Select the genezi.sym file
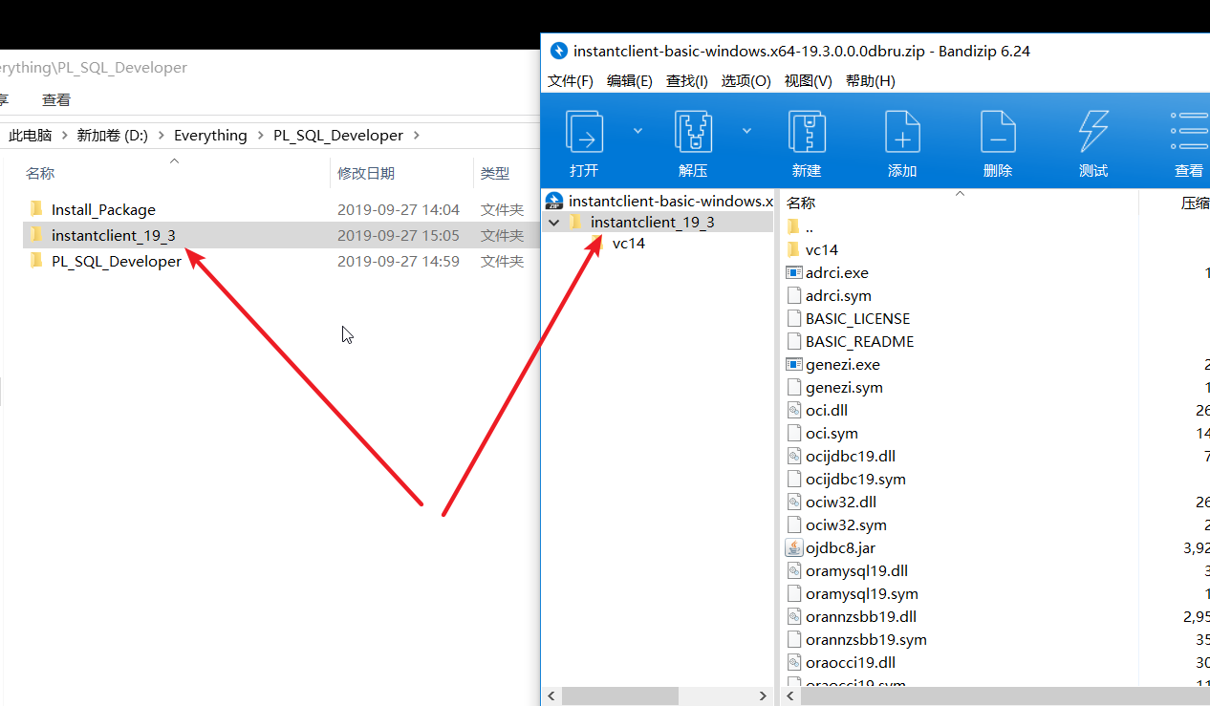1210x706 pixels. tap(844, 388)
